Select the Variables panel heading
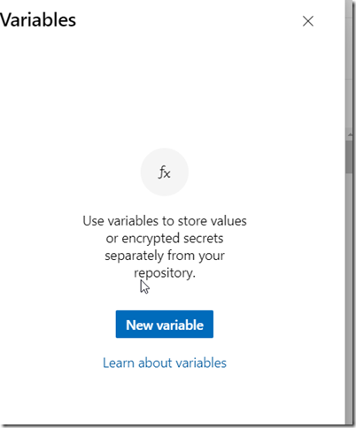Image resolution: width=356 pixels, height=428 pixels. point(38,20)
